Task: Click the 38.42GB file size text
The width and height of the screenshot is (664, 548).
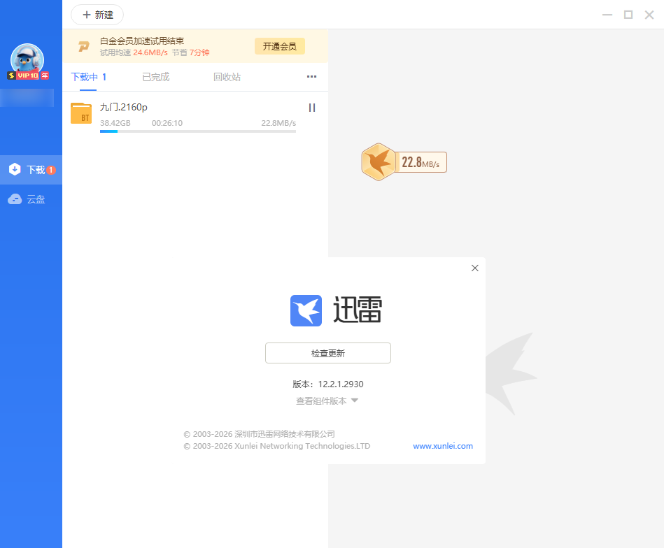Action: tap(115, 123)
